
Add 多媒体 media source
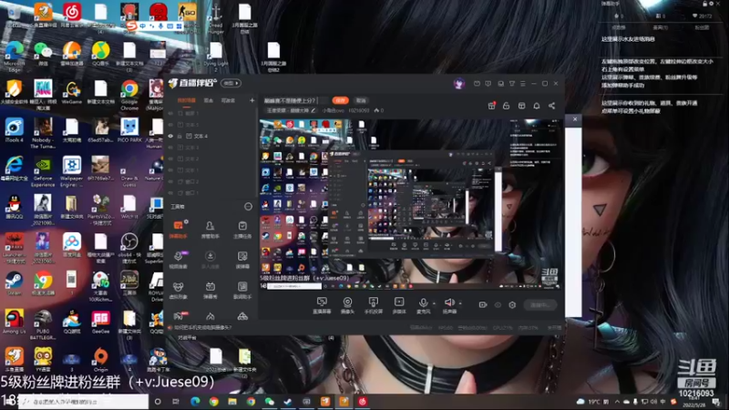pos(399,305)
